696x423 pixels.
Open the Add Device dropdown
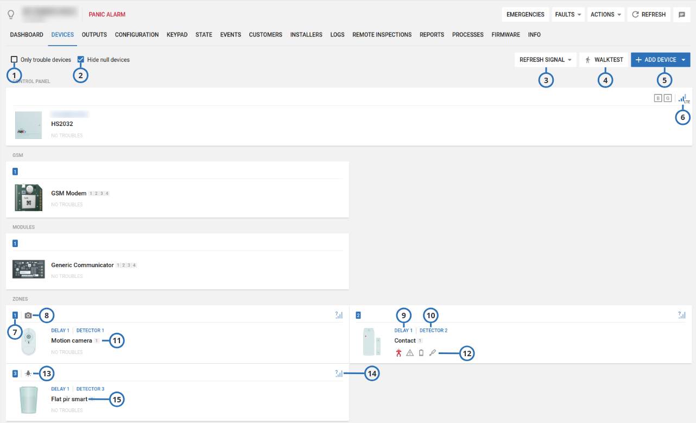(x=660, y=60)
